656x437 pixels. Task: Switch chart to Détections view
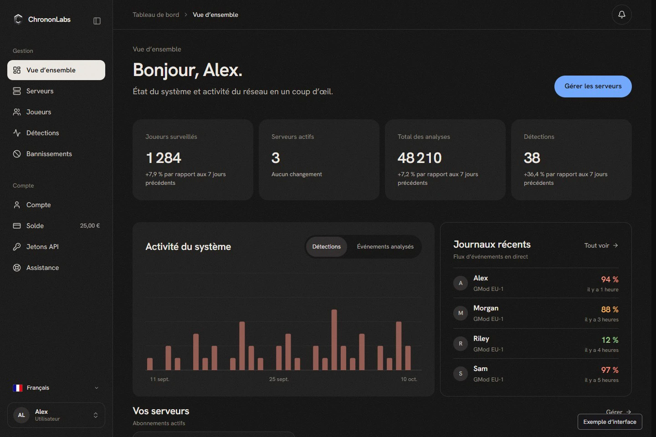coord(326,247)
